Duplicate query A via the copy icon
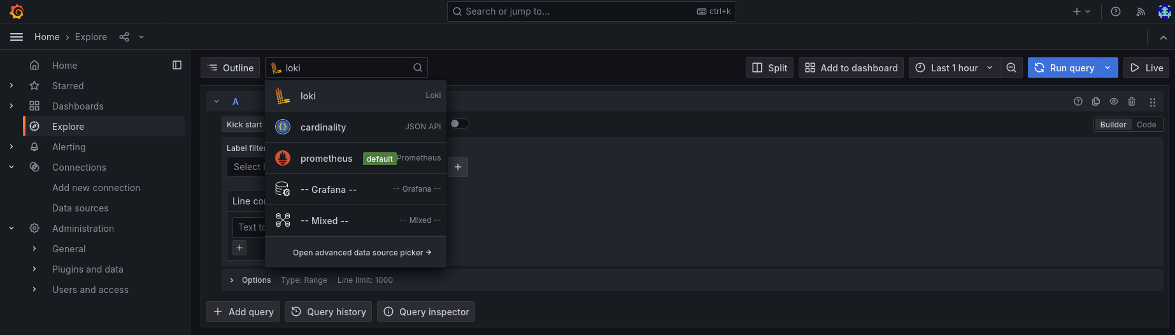This screenshot has width=1175, height=335. point(1096,102)
